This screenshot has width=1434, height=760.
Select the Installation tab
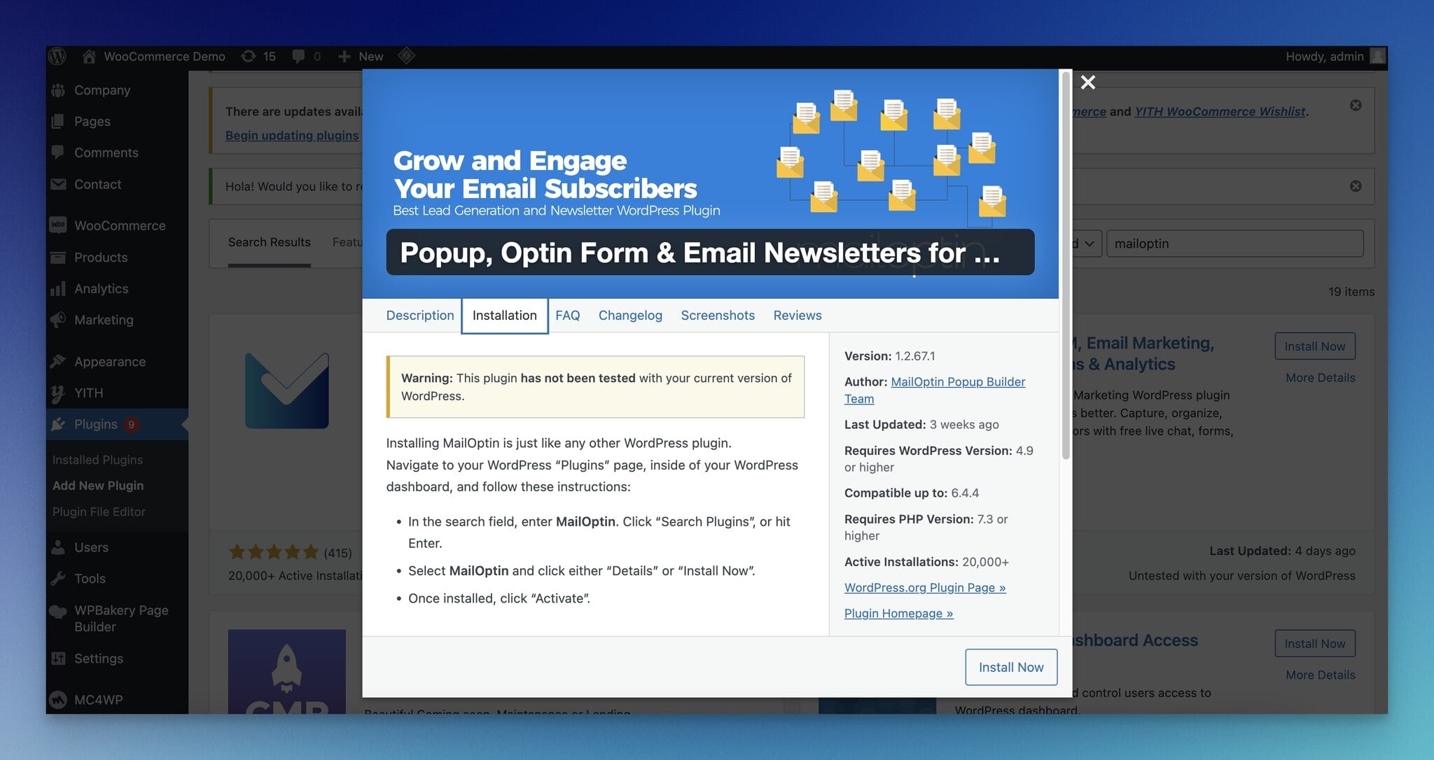pyautogui.click(x=505, y=315)
